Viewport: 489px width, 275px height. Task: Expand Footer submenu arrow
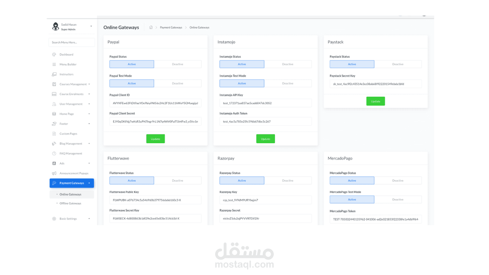coord(89,124)
